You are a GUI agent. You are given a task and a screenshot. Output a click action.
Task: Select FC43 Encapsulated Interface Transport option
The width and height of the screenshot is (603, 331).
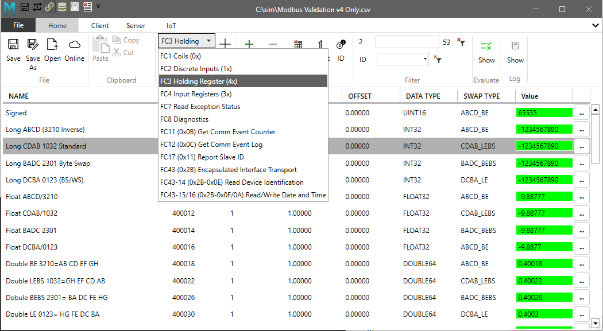[x=243, y=170]
